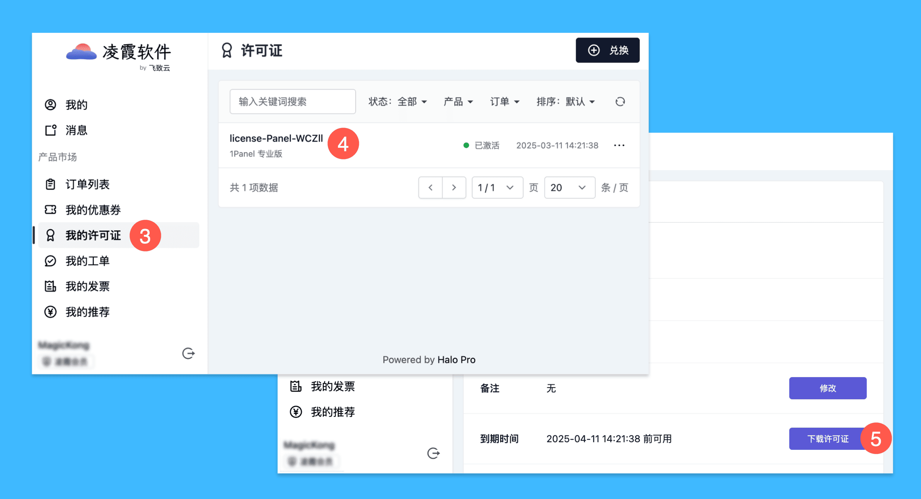The height and width of the screenshot is (499, 921).
Task: Click the 兑换 redeem button
Action: pyautogui.click(x=607, y=50)
